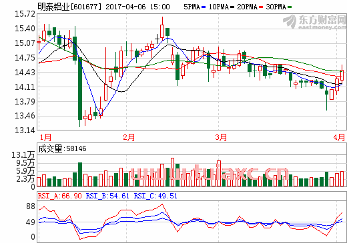
Task: Click the 88 RSI axis label
Action: 31,206
